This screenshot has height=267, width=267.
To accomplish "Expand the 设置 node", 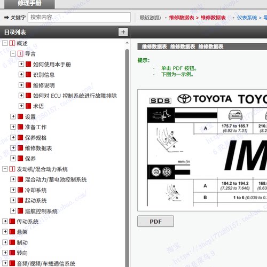I will click(x=13, y=116).
